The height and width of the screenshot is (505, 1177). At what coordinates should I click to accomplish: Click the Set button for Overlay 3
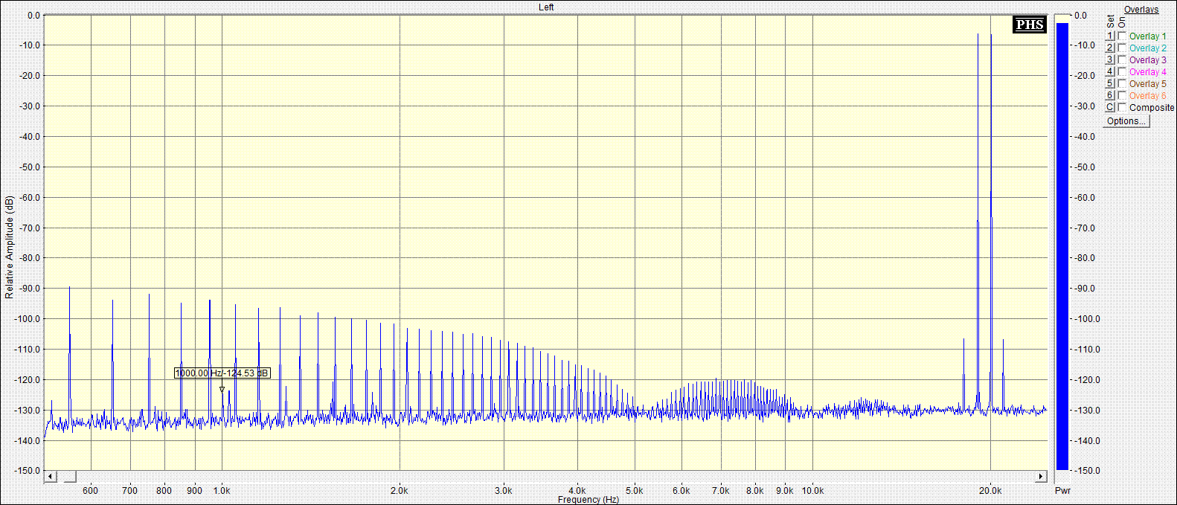click(x=1110, y=59)
